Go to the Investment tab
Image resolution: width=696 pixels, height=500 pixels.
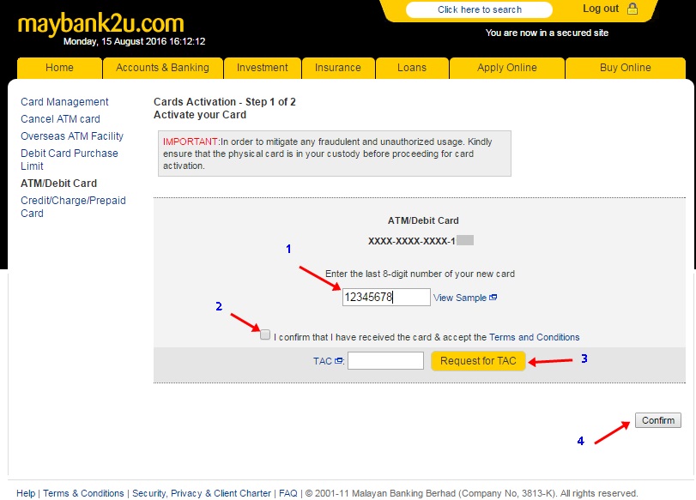coord(263,68)
